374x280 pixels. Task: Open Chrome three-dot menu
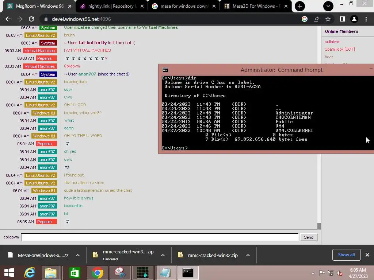click(x=366, y=19)
